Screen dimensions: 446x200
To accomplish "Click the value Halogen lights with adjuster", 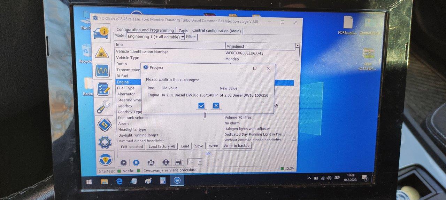I will click(247, 129).
